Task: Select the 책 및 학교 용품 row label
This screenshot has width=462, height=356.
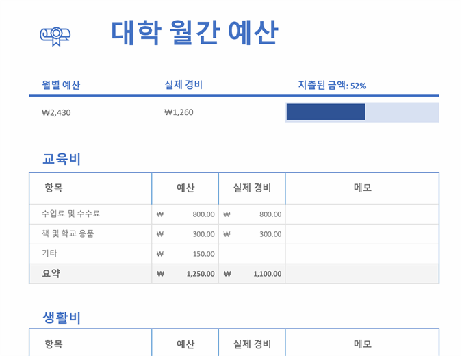Action: coord(68,233)
